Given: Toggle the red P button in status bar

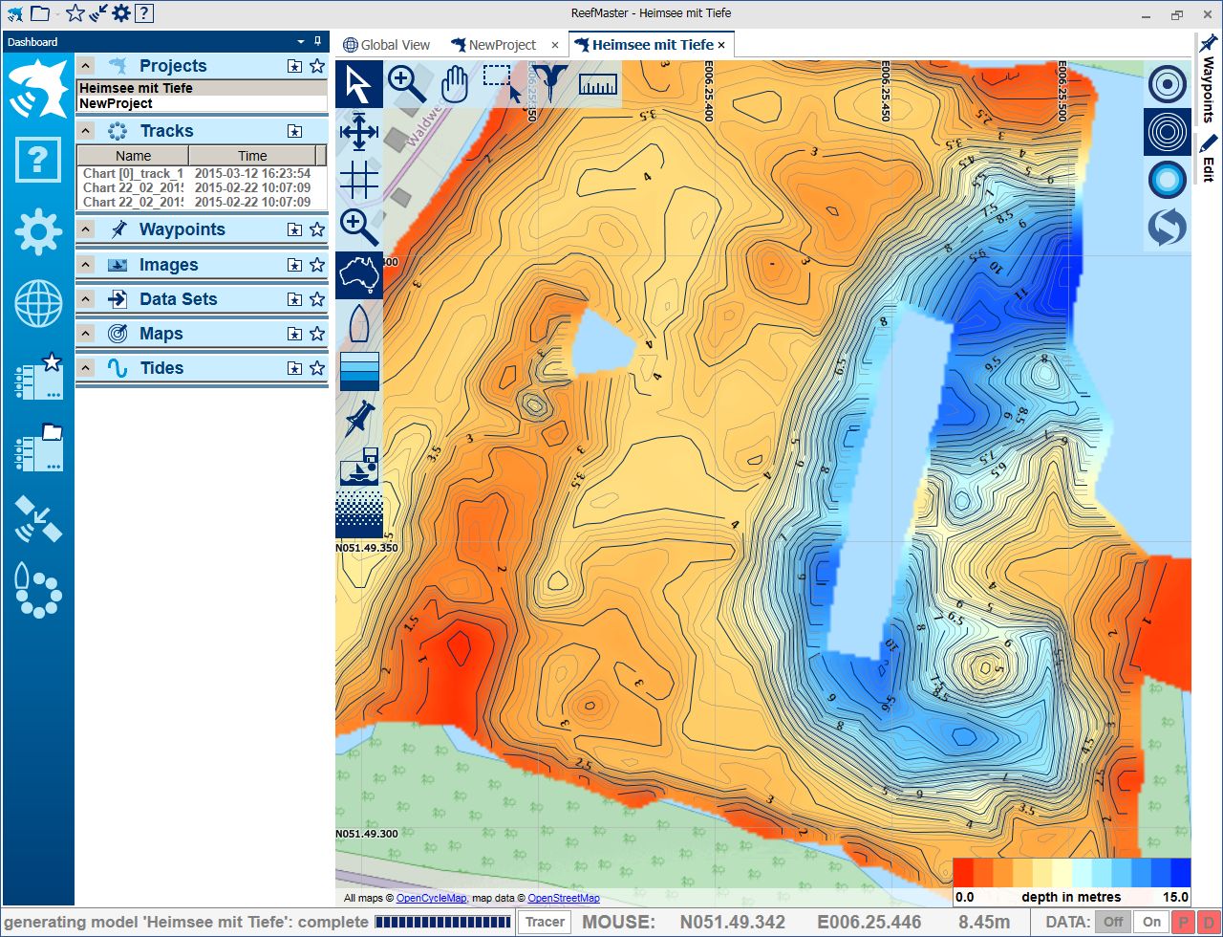Looking at the screenshot, I should click(x=1183, y=922).
